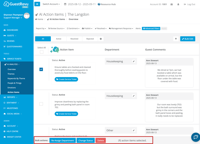The image size is (200, 144).
Task: Click the Bulk Edit button
Action: tap(187, 39)
